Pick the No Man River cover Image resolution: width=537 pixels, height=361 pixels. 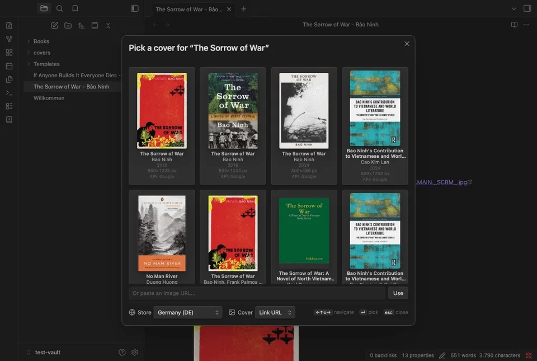coord(162,237)
